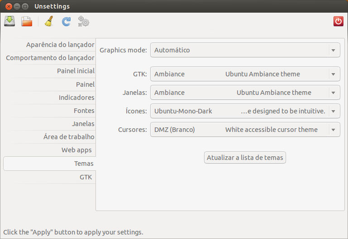348x239 pixels.
Task: Select Comportamento do lançador tab
Action: click(x=50, y=58)
